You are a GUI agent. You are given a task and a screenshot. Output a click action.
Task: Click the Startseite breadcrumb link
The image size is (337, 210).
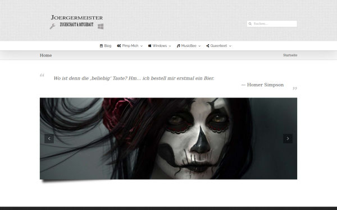[290, 55]
